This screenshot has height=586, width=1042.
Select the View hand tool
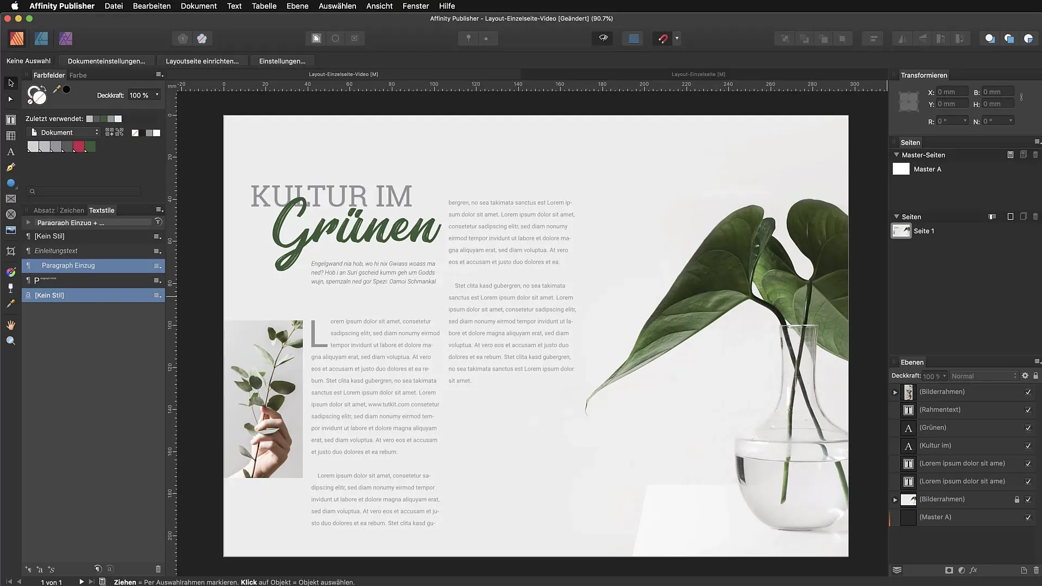click(x=11, y=325)
